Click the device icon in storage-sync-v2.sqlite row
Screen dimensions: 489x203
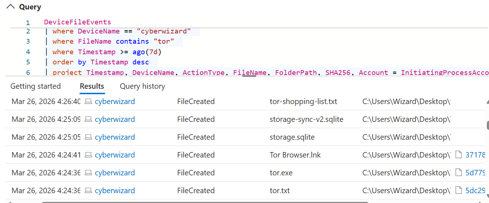click(x=88, y=120)
